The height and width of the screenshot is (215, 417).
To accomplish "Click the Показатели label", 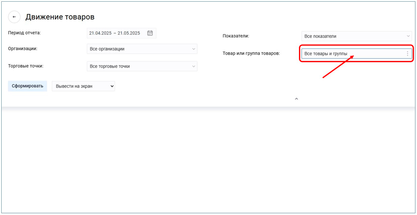I will (236, 36).
